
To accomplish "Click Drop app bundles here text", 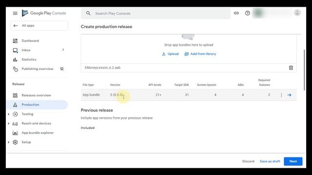I will [x=189, y=45].
